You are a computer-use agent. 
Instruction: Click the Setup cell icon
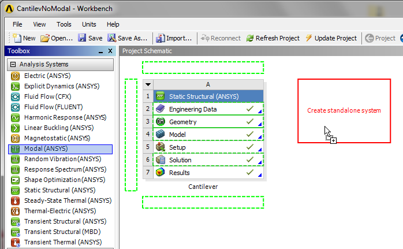point(161,147)
